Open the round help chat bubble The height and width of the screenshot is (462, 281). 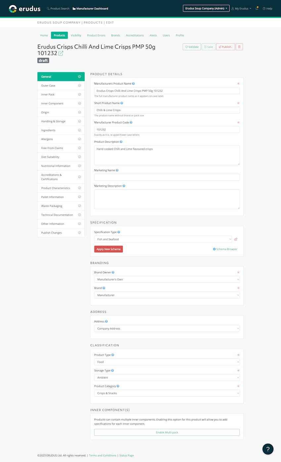click(x=268, y=449)
